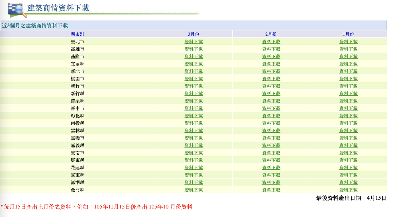Download 宜蘭縣 data for 2月份
The width and height of the screenshot is (399, 217).
point(271,64)
